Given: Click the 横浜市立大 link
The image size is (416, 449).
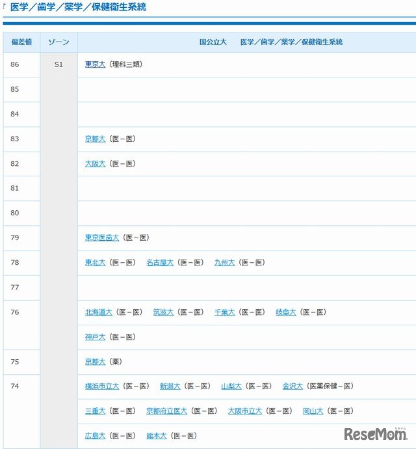Looking at the screenshot, I should click(102, 387).
